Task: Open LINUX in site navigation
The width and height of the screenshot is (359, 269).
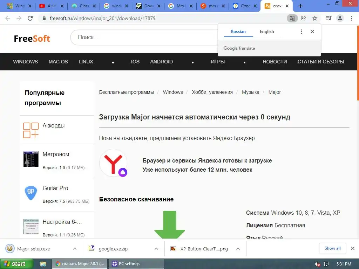Action: click(x=86, y=62)
